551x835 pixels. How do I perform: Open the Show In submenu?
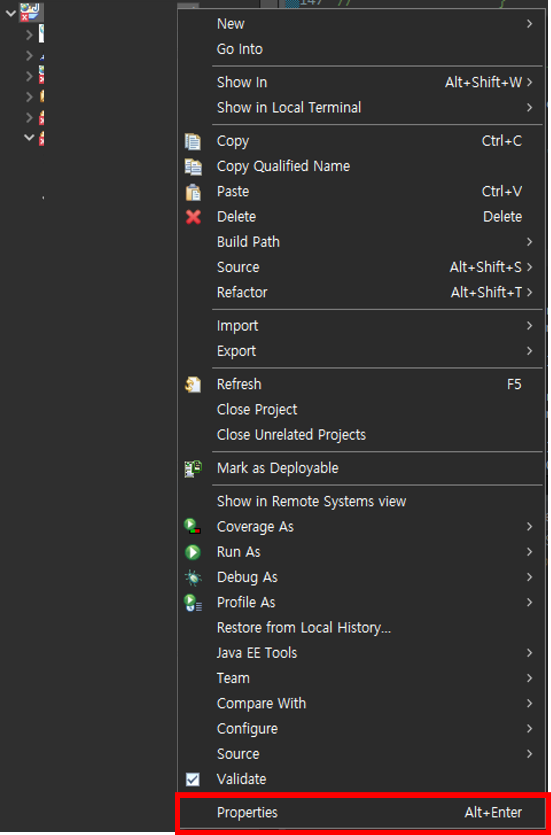point(361,83)
